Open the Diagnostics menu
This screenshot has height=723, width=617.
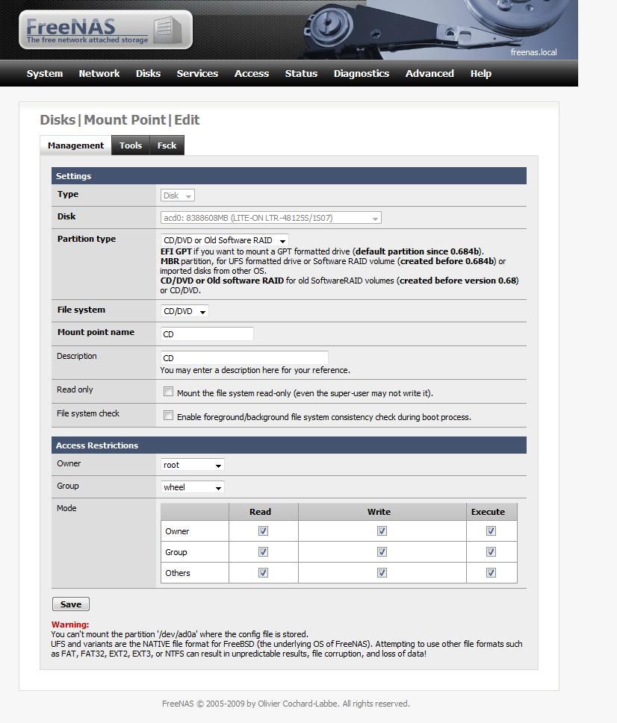[362, 74]
